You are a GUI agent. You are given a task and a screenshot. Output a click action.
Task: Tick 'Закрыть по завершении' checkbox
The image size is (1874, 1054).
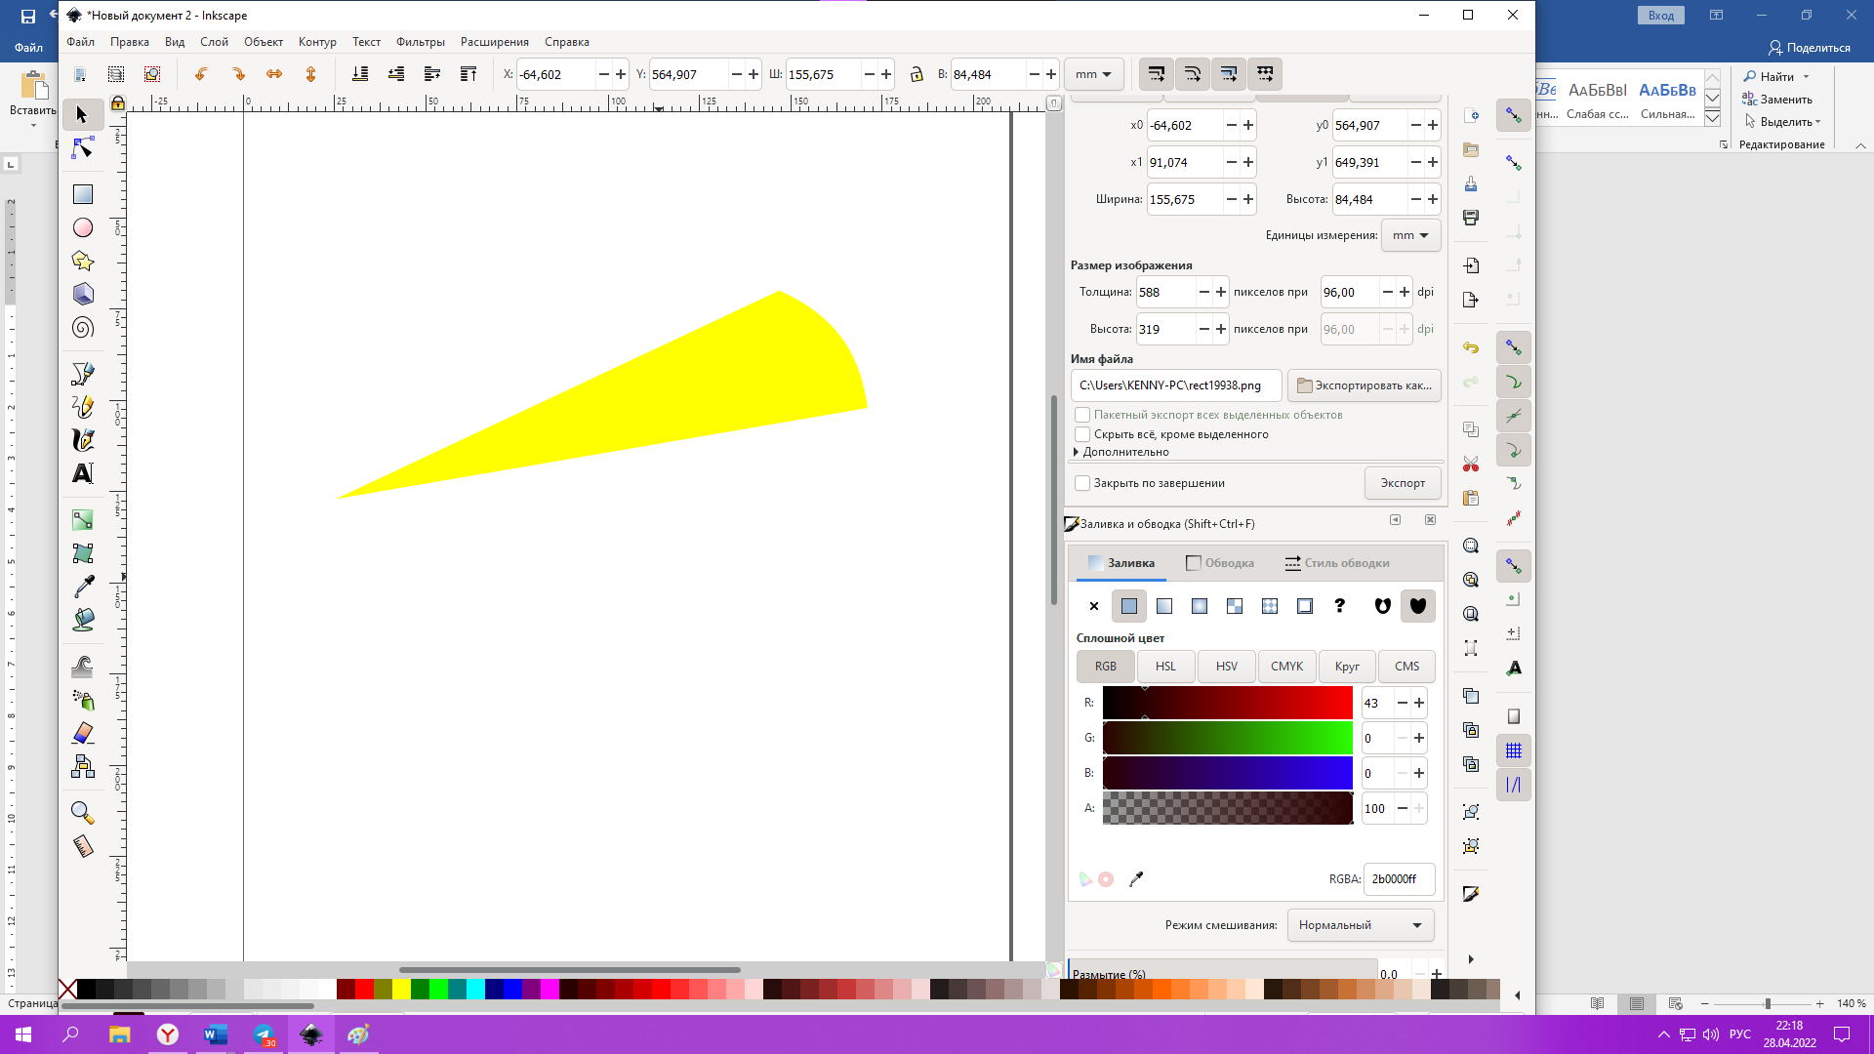pyautogui.click(x=1082, y=483)
